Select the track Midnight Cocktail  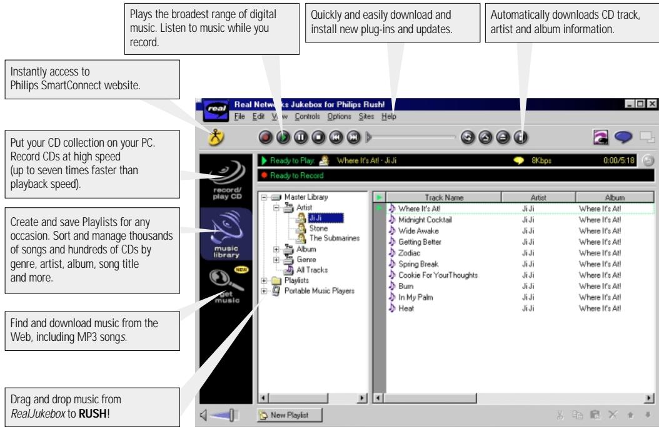[x=425, y=219]
